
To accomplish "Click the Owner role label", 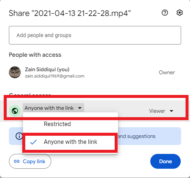I will (167, 72).
